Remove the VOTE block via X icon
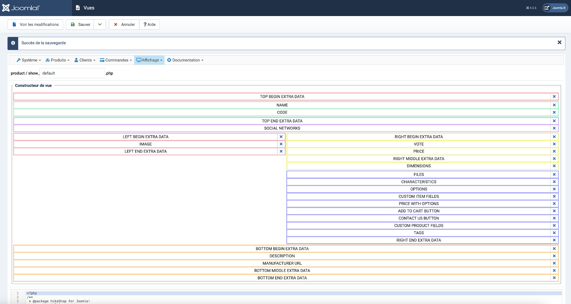 pyautogui.click(x=554, y=144)
